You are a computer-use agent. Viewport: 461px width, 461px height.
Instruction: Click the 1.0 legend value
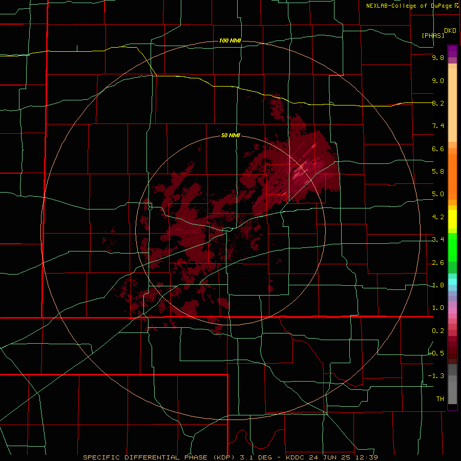point(438,308)
